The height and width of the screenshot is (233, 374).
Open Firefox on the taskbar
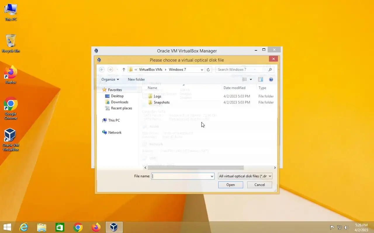click(96, 227)
